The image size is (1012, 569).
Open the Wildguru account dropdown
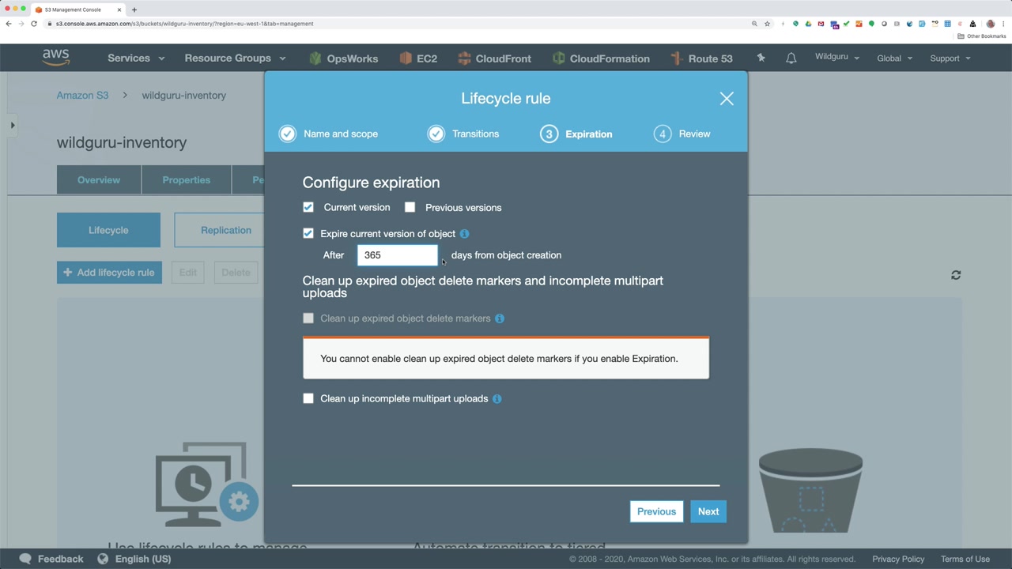(837, 58)
